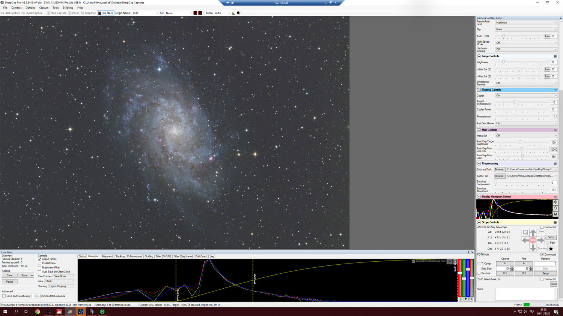Tick the Save and Reset every checkbox

point(4,296)
